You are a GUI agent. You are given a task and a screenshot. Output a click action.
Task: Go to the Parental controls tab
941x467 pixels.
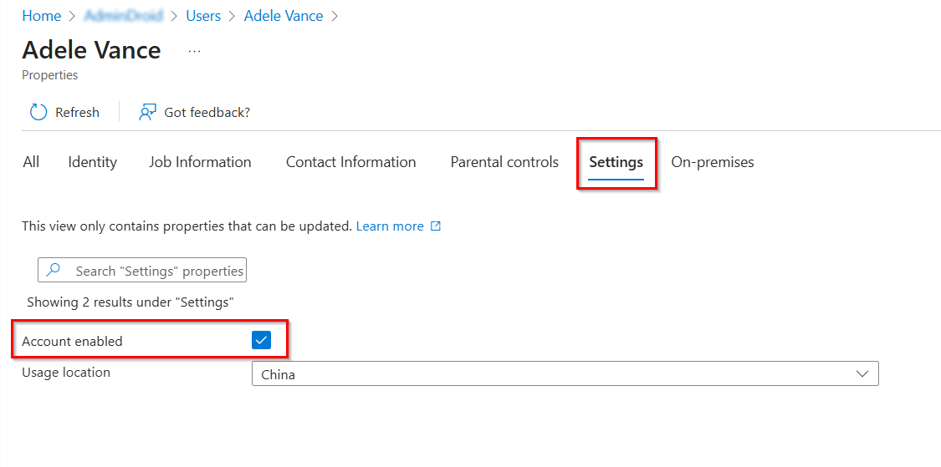504,162
